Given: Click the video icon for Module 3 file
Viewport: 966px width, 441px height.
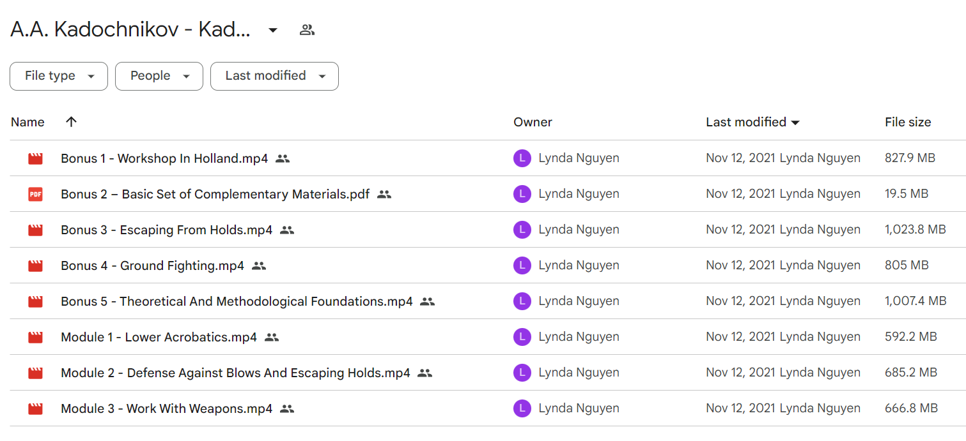Looking at the screenshot, I should tap(35, 409).
